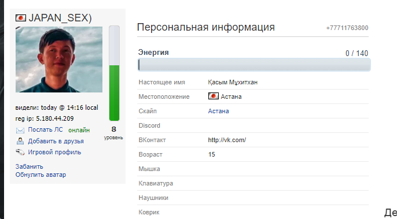Click the видели: today @ 14:16 local text
Viewport: 397px width, 219px height.
point(57,107)
